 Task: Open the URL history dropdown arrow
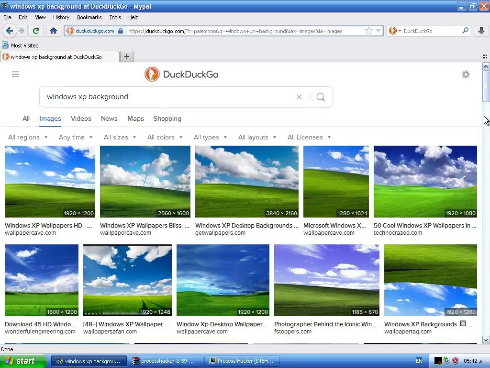[379, 31]
